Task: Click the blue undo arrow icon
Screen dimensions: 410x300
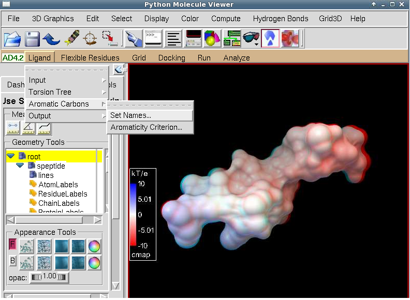Action: coord(51,38)
